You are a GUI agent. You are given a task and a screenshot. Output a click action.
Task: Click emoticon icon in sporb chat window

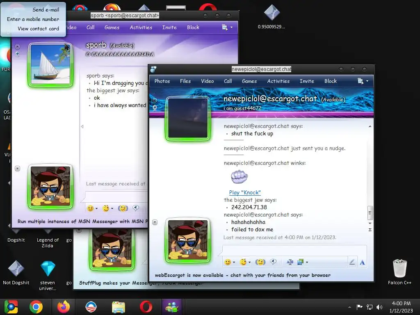point(91,208)
